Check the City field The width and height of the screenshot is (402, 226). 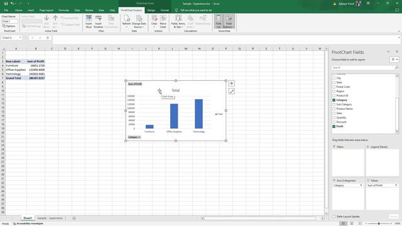click(334, 78)
